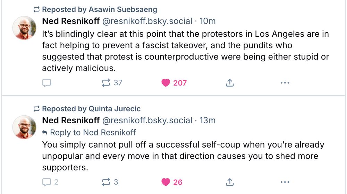Open more options for the 10m post
The height and width of the screenshot is (194, 347).
coord(285,83)
